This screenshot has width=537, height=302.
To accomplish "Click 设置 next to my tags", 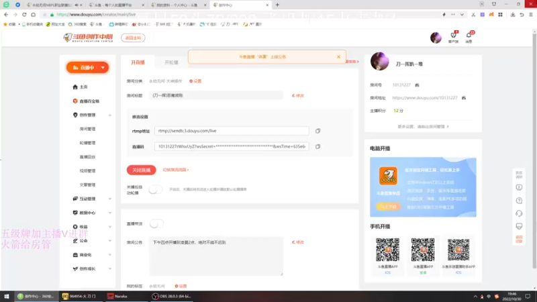I will coord(181,286).
